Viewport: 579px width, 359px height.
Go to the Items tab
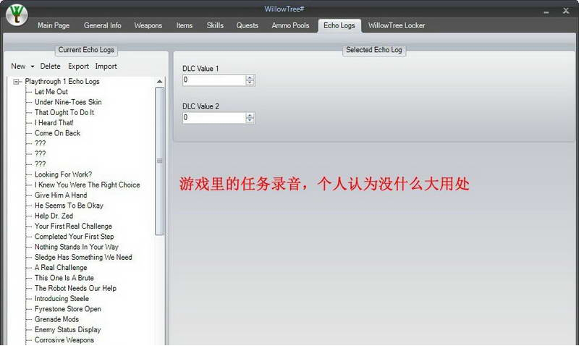click(185, 25)
